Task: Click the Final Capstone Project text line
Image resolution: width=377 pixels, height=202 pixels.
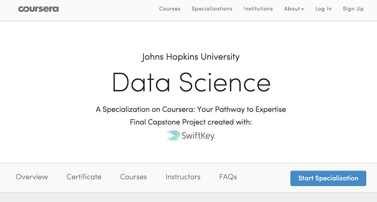Action: pyautogui.click(x=191, y=122)
